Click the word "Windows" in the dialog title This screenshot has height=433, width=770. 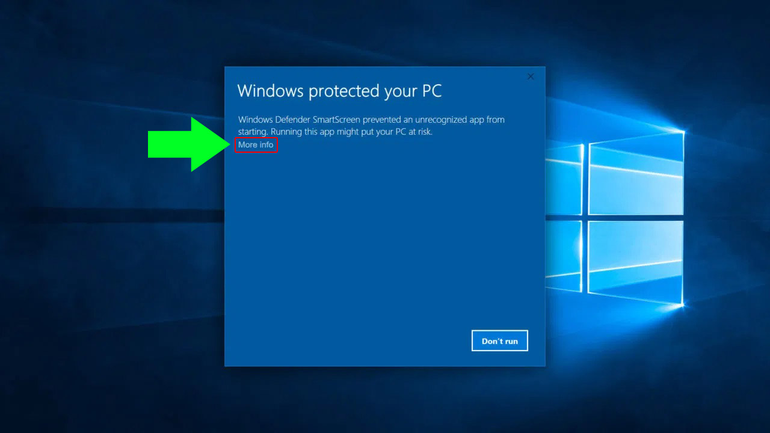(x=270, y=91)
